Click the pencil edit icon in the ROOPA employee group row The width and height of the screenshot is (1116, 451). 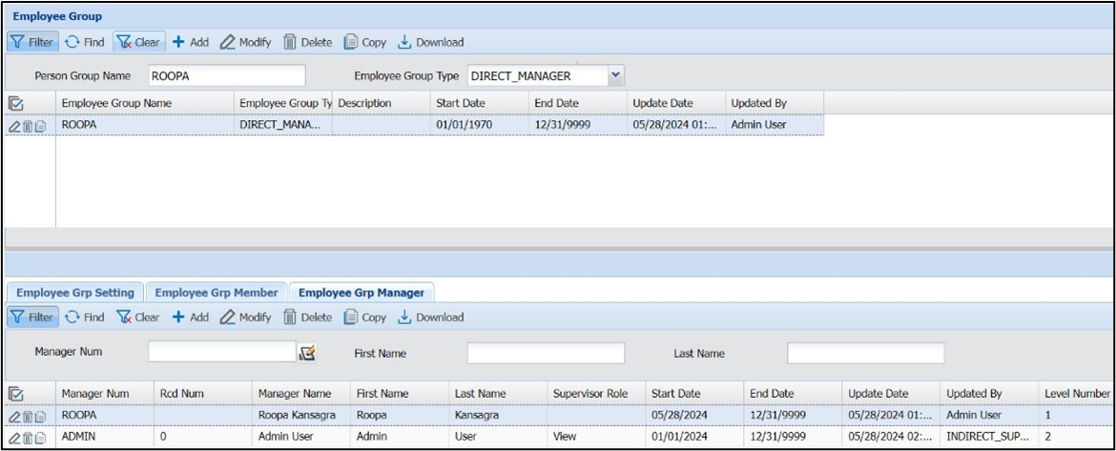[x=14, y=126]
